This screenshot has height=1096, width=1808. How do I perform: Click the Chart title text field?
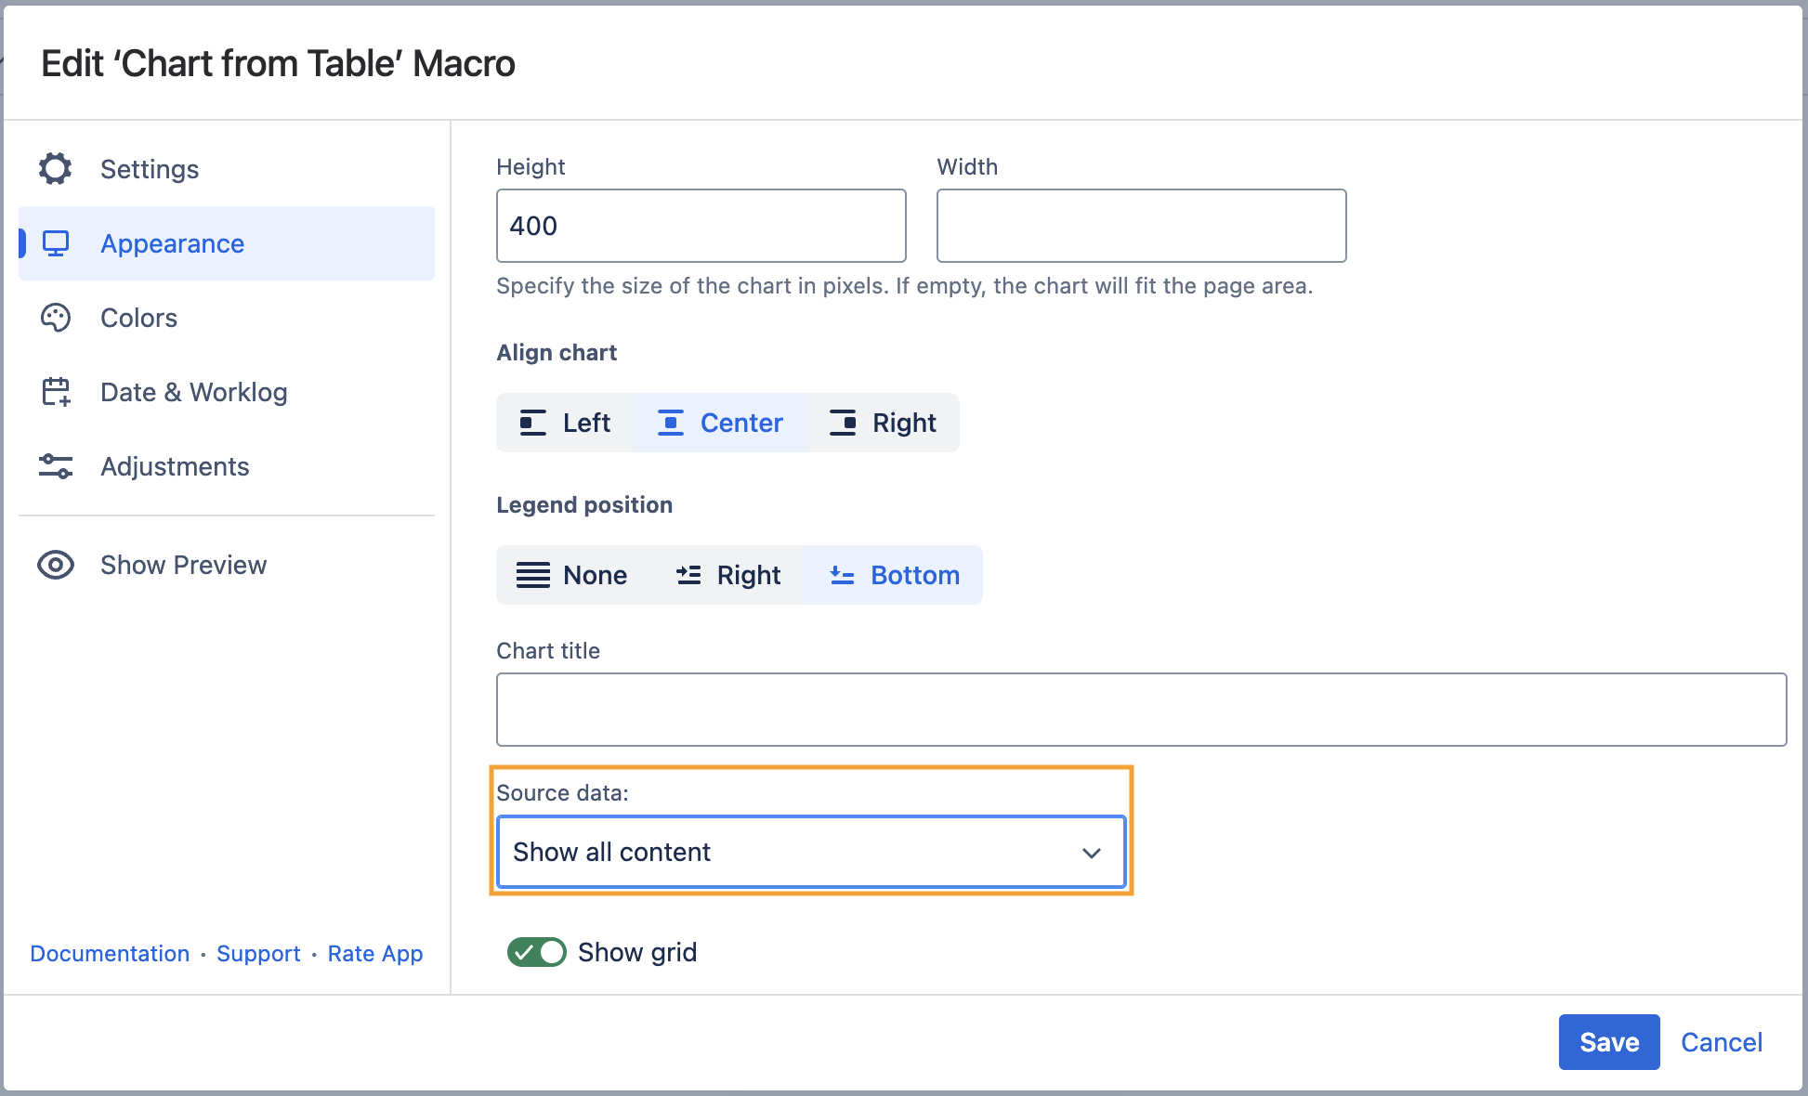tap(1141, 710)
